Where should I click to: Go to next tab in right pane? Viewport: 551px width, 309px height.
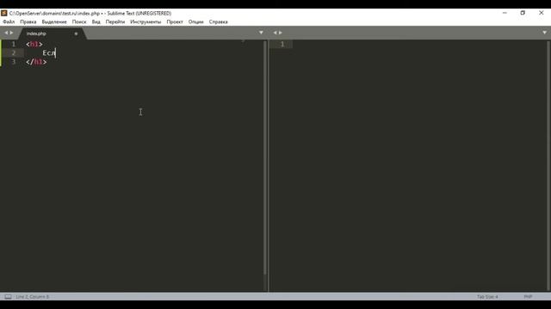pos(281,33)
